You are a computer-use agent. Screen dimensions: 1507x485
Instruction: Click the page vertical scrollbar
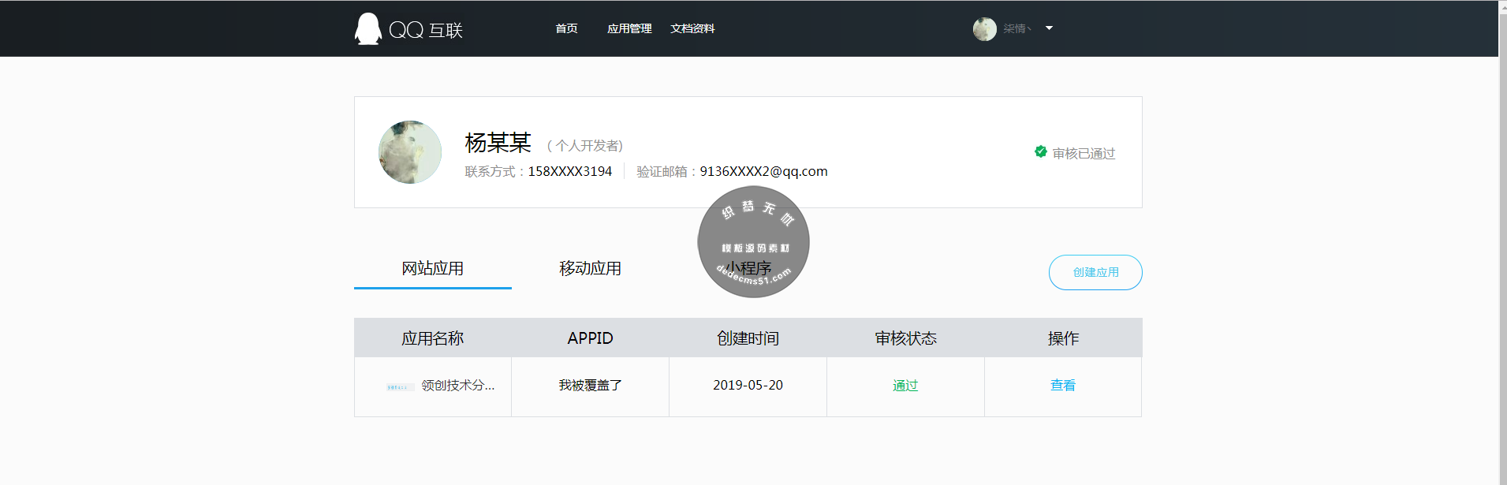click(1502, 242)
